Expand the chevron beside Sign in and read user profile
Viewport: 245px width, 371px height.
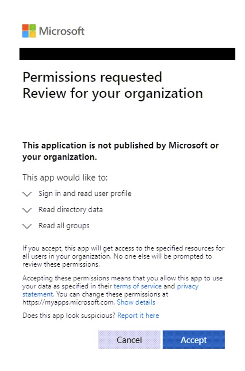pos(27,194)
